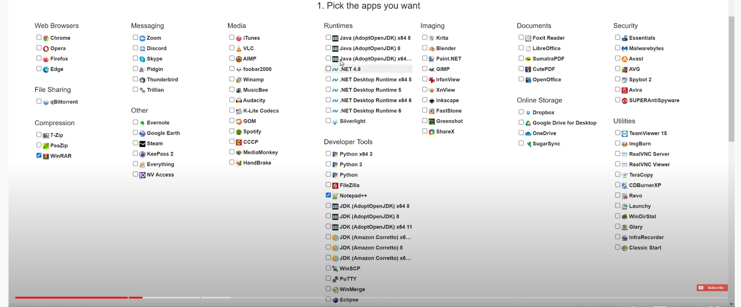Click the HandBrake icon
The height and width of the screenshot is (307, 741).
tap(239, 163)
